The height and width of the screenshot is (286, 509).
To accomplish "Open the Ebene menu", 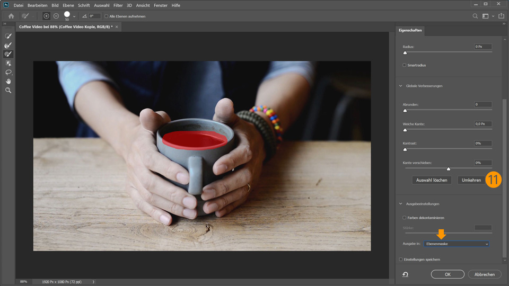I will click(x=68, y=5).
